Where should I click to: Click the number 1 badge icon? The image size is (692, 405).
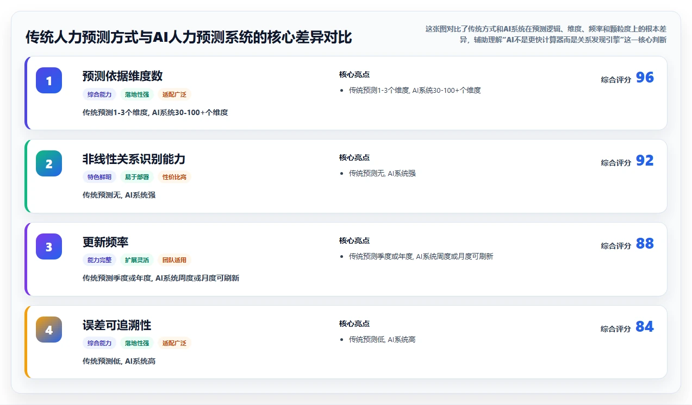coord(49,80)
